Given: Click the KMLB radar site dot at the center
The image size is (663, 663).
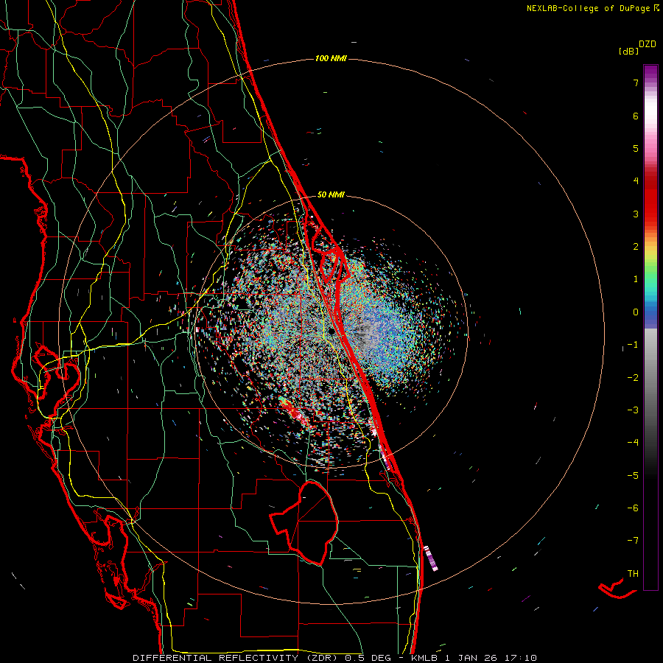Looking at the screenshot, I should coord(331,331).
